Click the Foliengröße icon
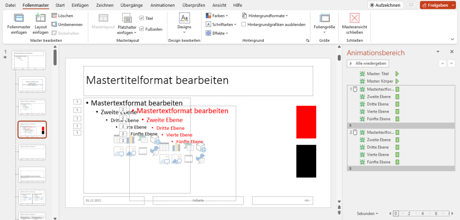Screen dimensions: 460x220 (x=324, y=18)
